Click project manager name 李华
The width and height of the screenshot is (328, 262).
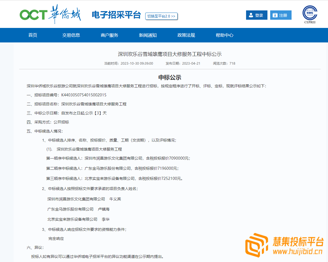pos(106,219)
